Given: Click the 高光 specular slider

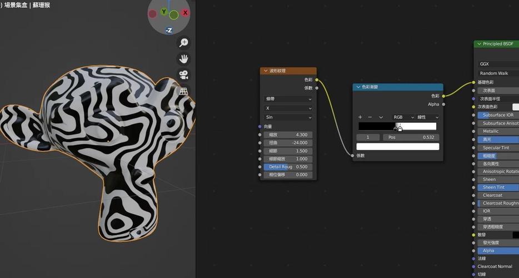Looking at the screenshot, I should (x=498, y=140).
